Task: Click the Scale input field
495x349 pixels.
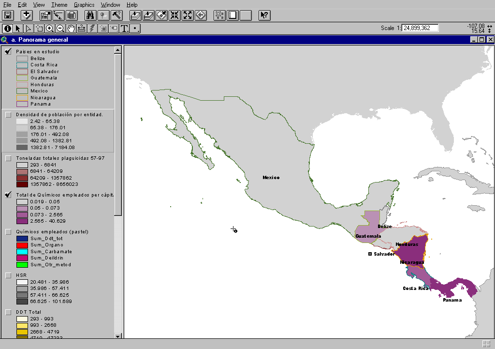Action: 420,28
